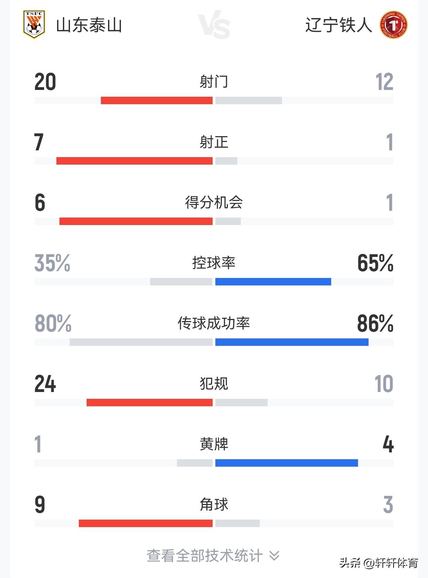The width and height of the screenshot is (428, 578).
Task: Click the red 得分机会 chances bar
Action: [x=136, y=221]
